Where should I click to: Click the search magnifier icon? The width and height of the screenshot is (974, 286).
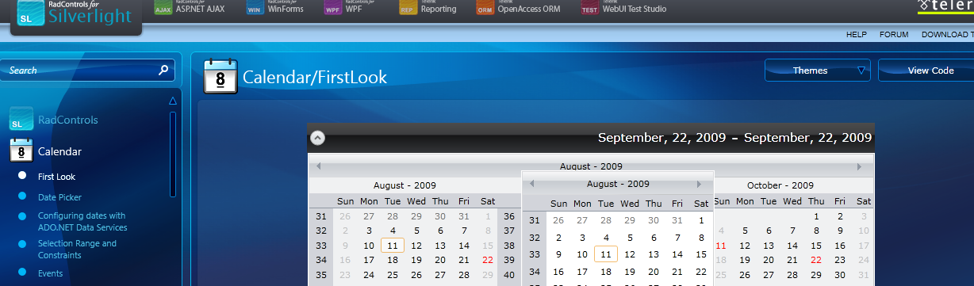pyautogui.click(x=163, y=70)
